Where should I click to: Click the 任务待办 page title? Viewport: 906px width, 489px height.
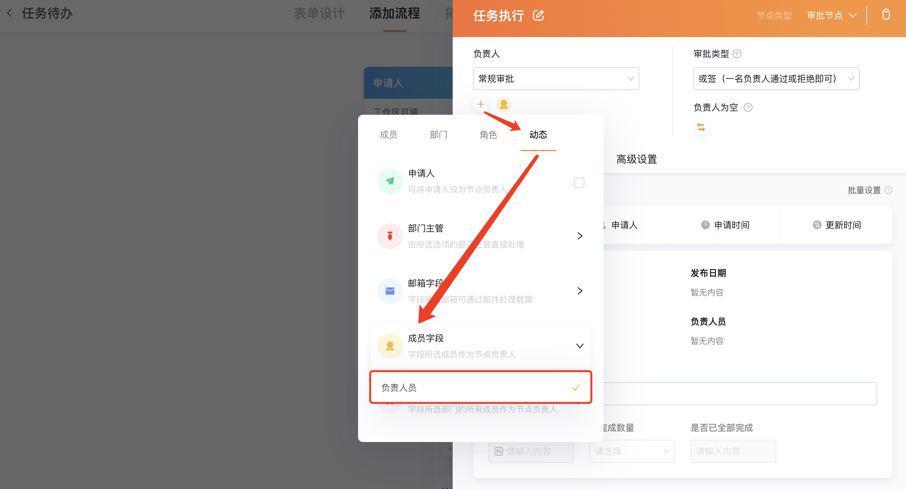pos(47,13)
